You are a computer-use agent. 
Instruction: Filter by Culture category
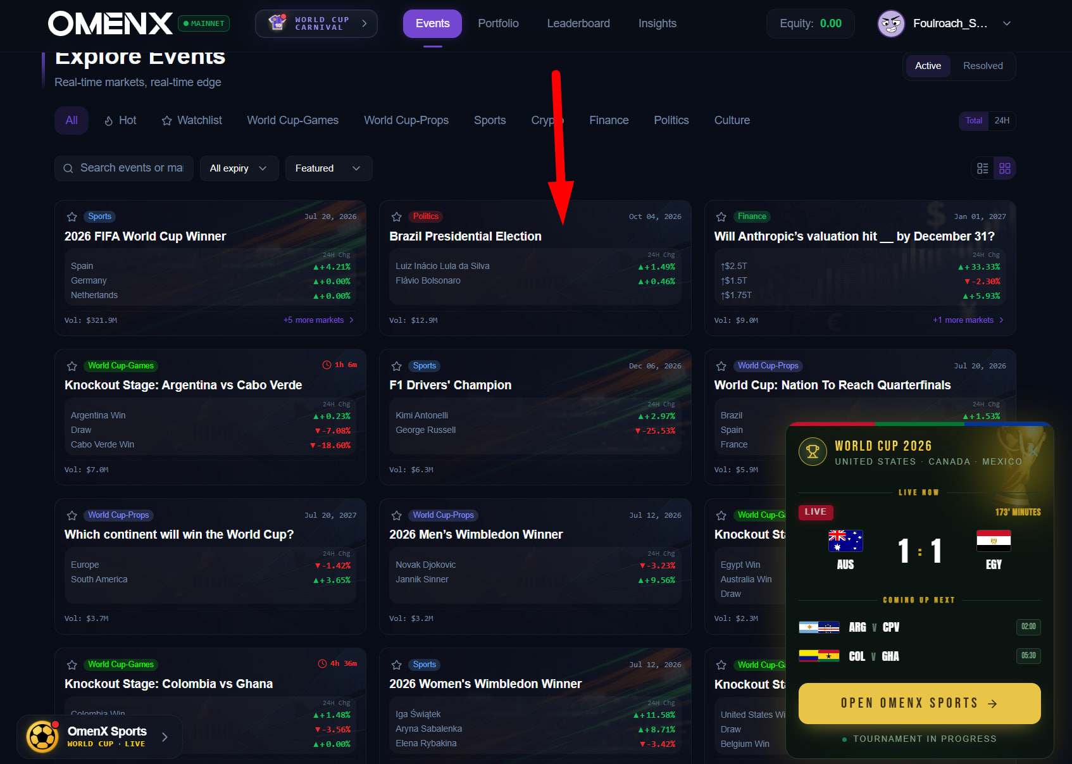click(732, 120)
